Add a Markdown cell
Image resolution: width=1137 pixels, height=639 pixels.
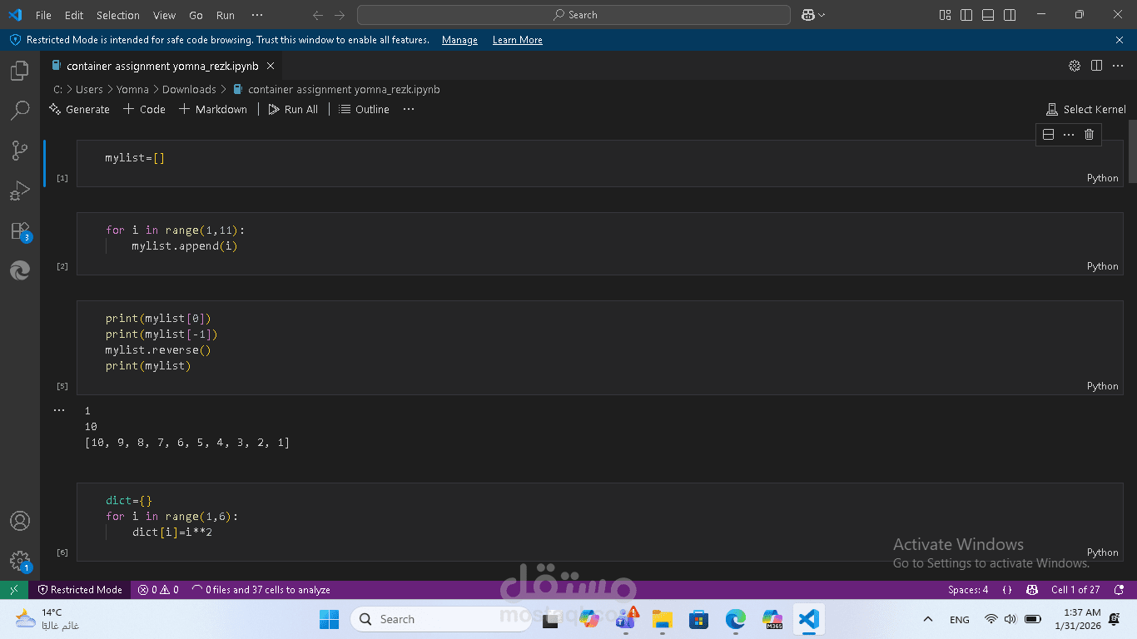click(x=213, y=109)
